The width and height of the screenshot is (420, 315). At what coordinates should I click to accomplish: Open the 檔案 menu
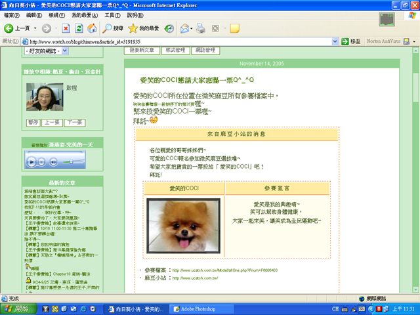pyautogui.click(x=12, y=15)
